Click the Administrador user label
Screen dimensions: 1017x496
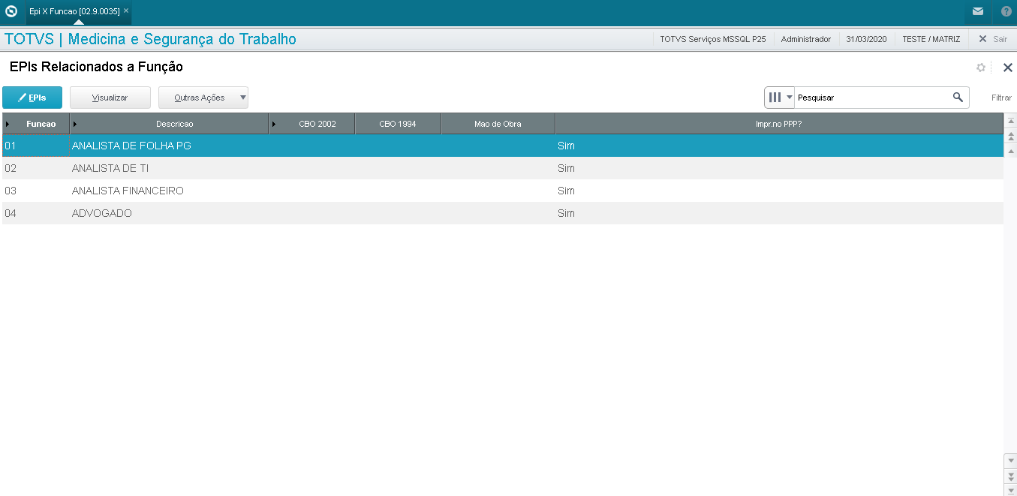coord(806,39)
